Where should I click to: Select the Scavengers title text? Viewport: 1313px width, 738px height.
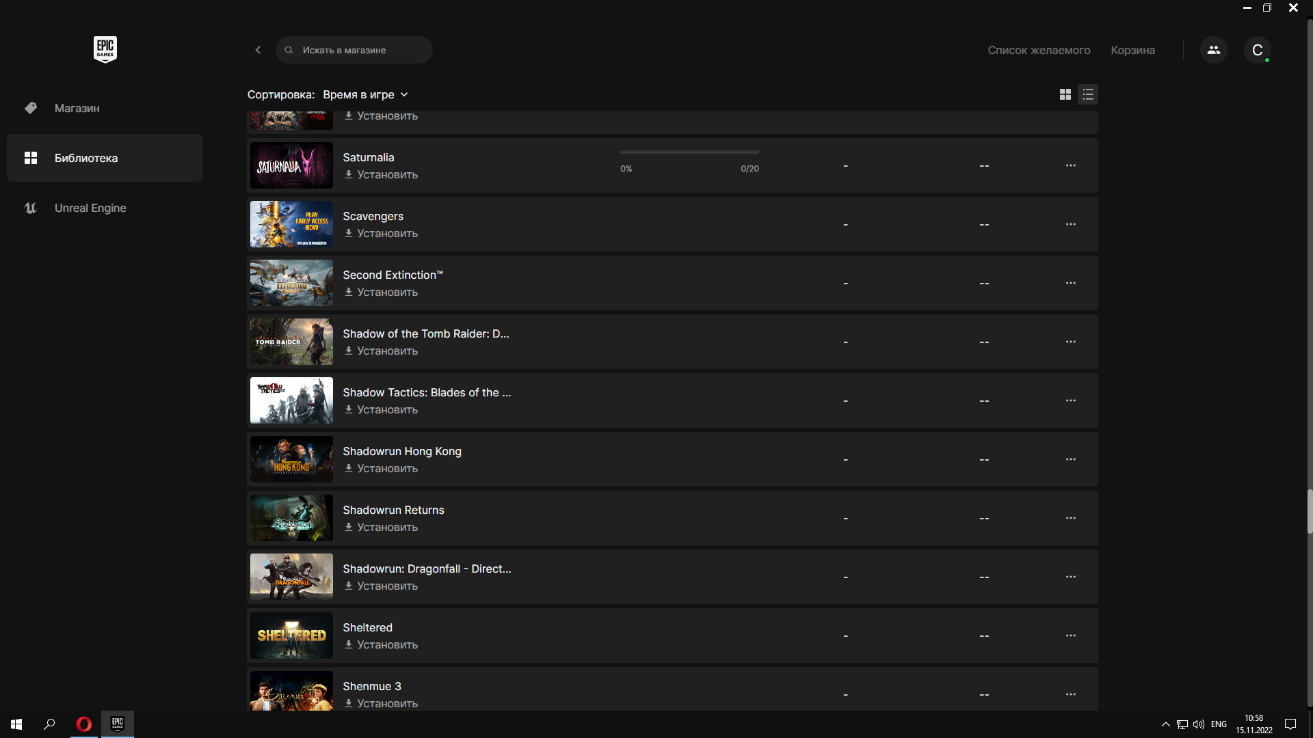(373, 216)
